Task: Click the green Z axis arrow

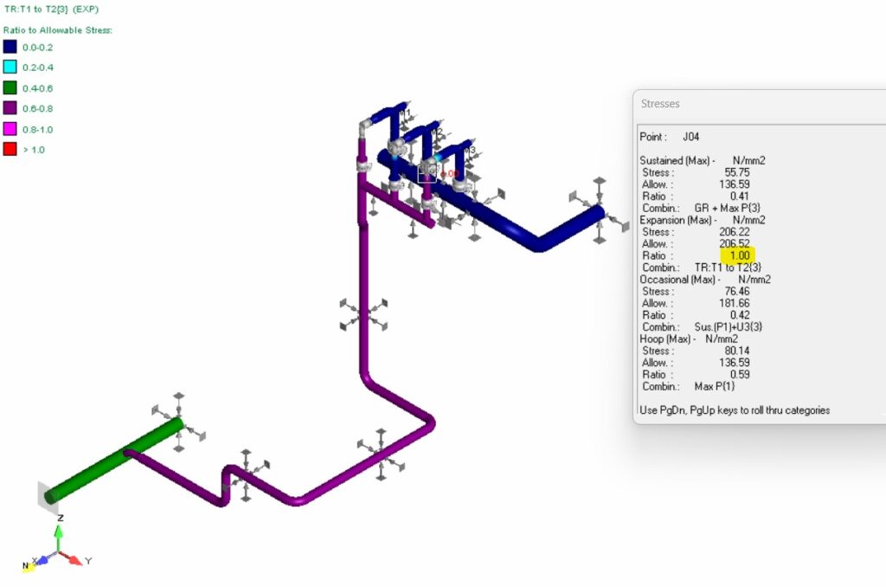Action: pyautogui.click(x=59, y=537)
